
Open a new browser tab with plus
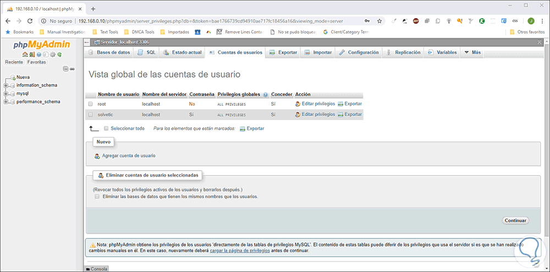[x=93, y=9]
